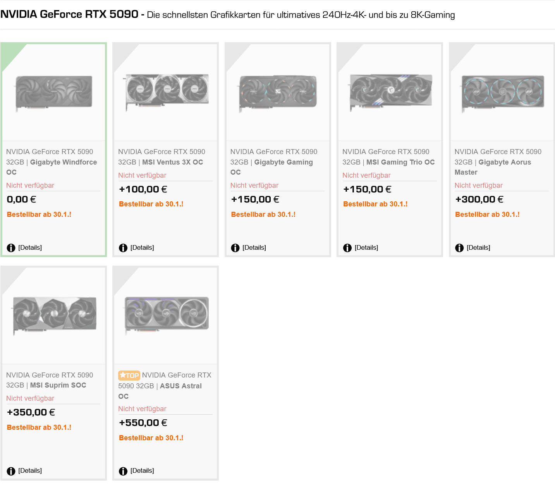This screenshot has height=489, width=555.
Task: Select the Gigabyte Gaming OC card image
Action: pyautogui.click(x=278, y=93)
